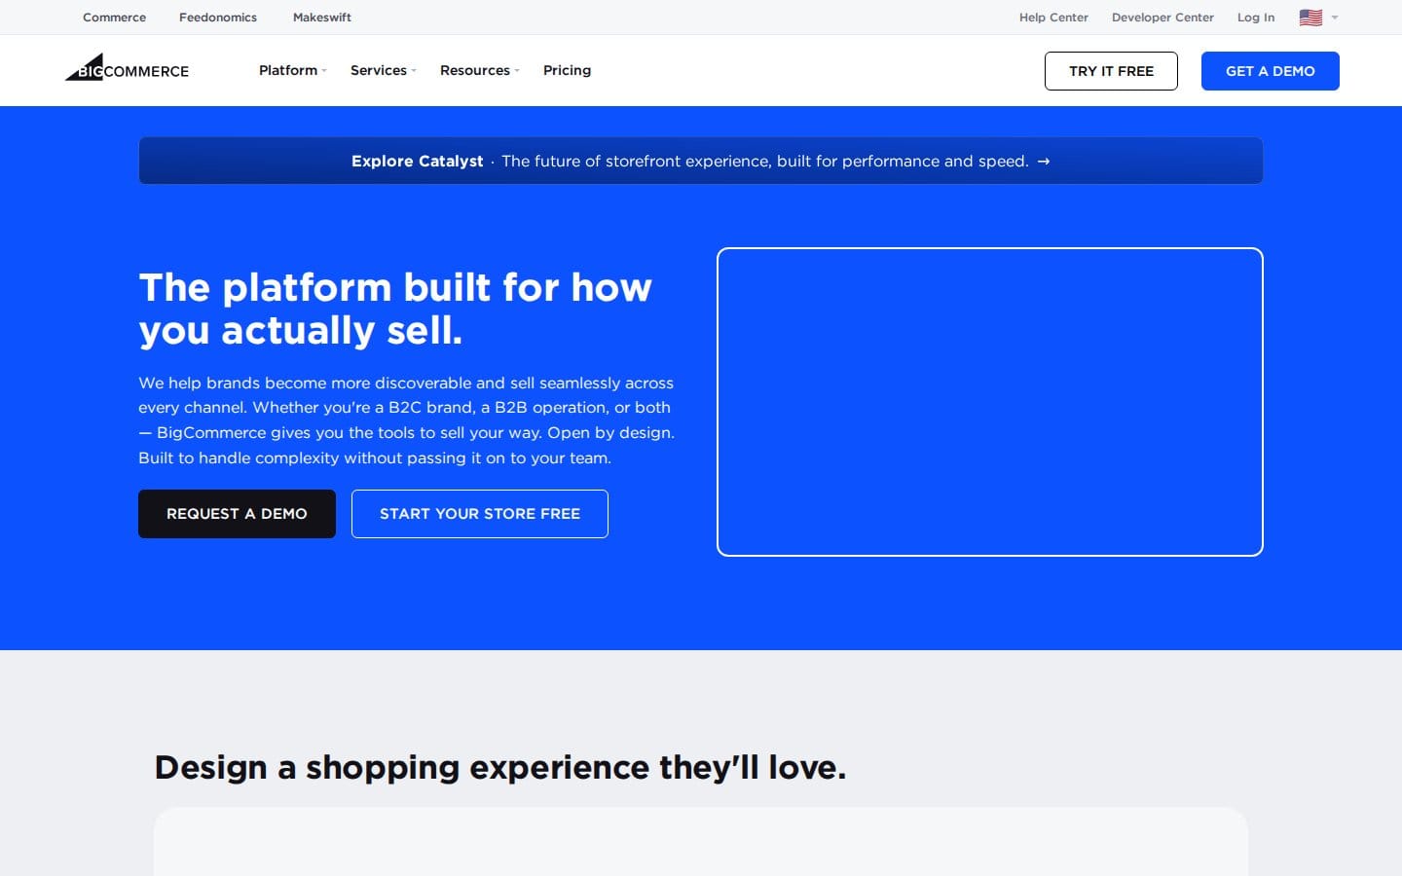Viewport: 1402px width, 876px height.
Task: Open the Explore Catalyst banner
Action: tap(701, 161)
